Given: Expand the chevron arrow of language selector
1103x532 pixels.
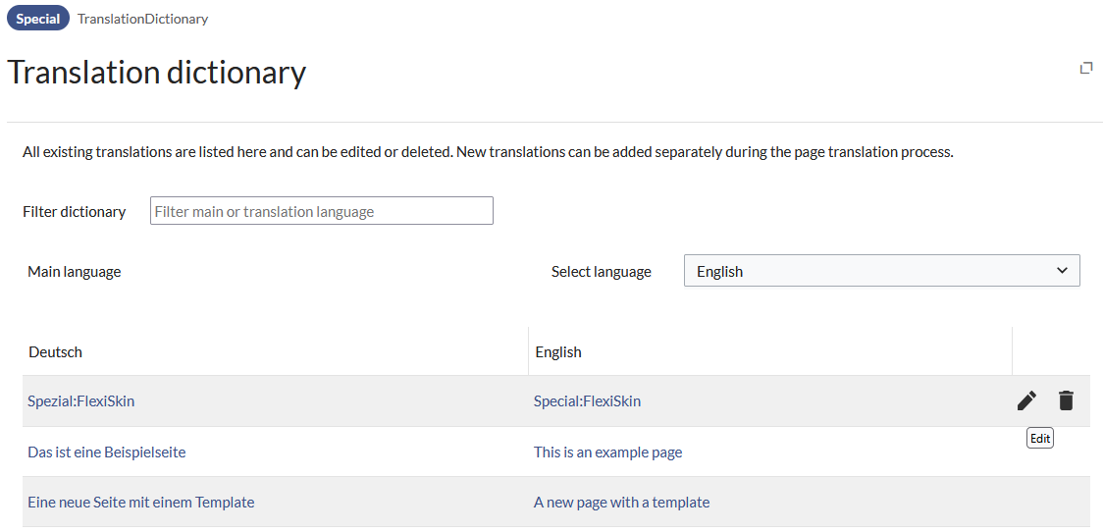Looking at the screenshot, I should 1061,271.
